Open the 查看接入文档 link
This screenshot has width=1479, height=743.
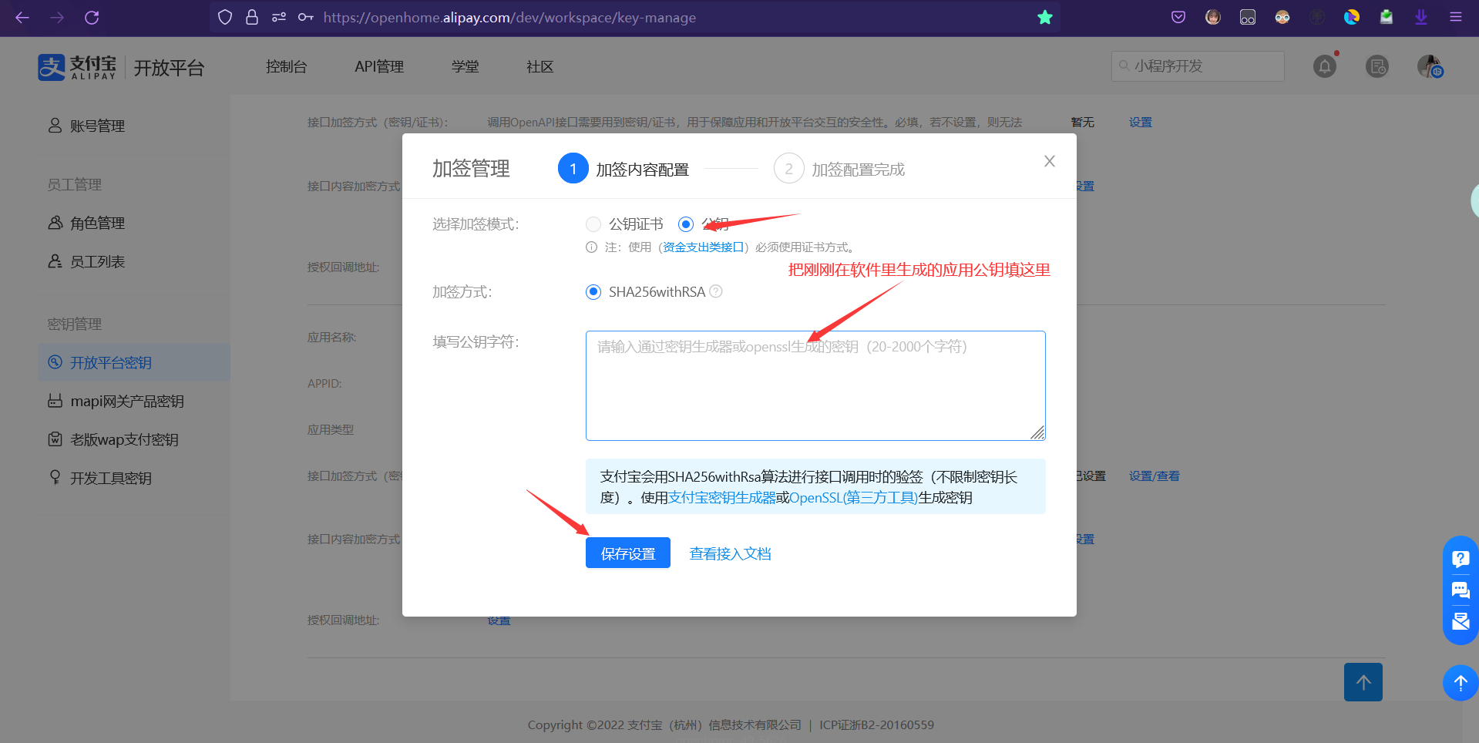point(730,553)
